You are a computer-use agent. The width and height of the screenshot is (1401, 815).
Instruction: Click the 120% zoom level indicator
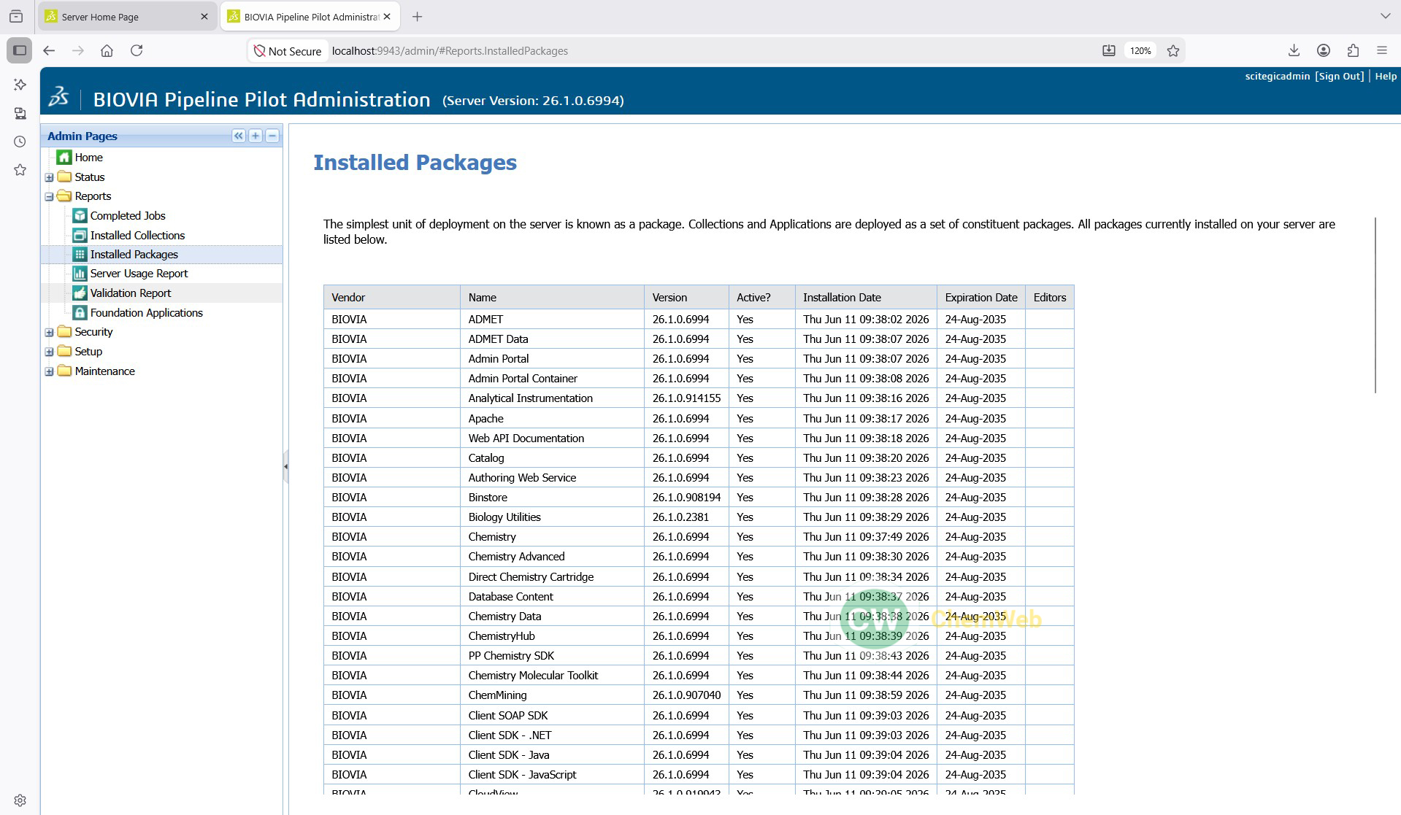point(1140,50)
